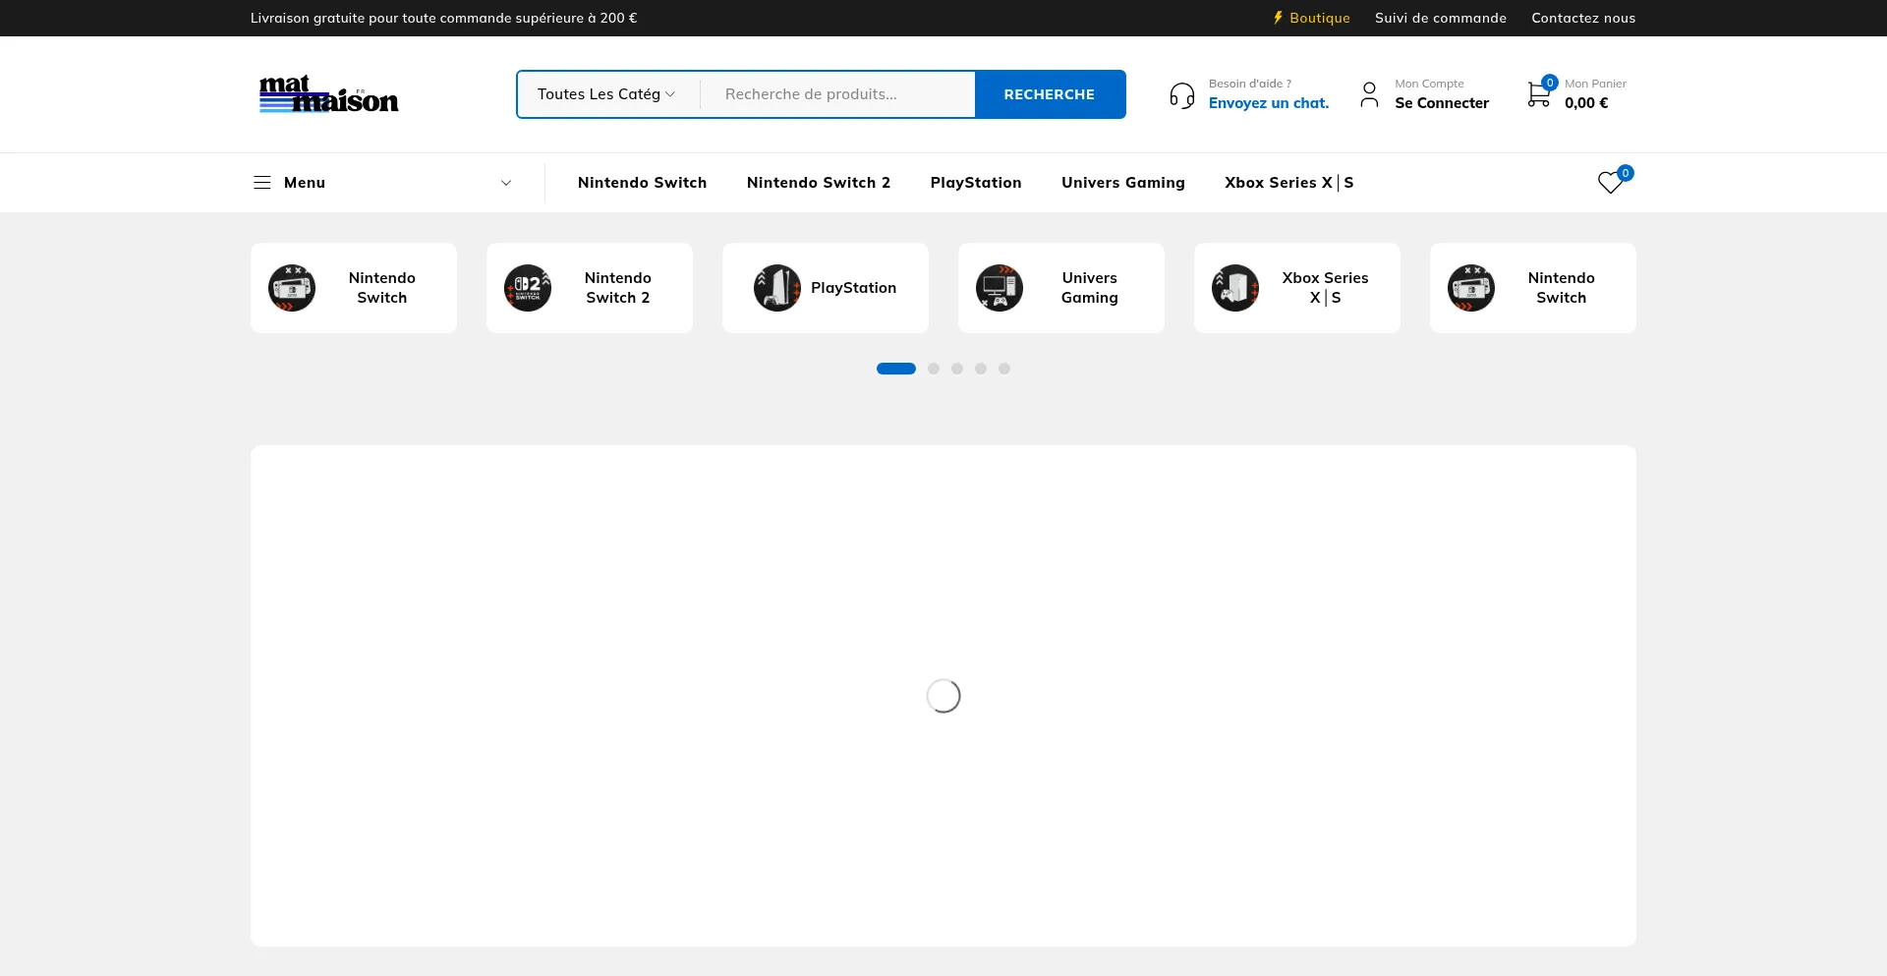1887x976 pixels.
Task: Open the Nintendo Switch 2 category card
Action: 590,288
